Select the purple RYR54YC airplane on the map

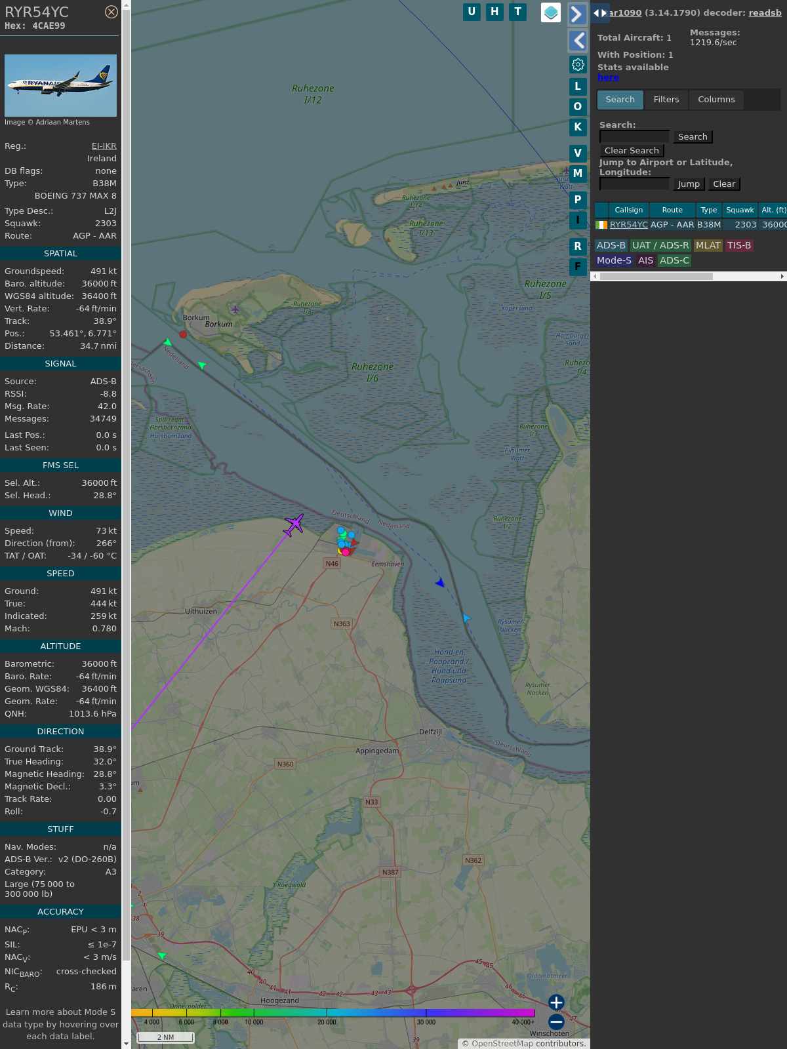(x=294, y=524)
